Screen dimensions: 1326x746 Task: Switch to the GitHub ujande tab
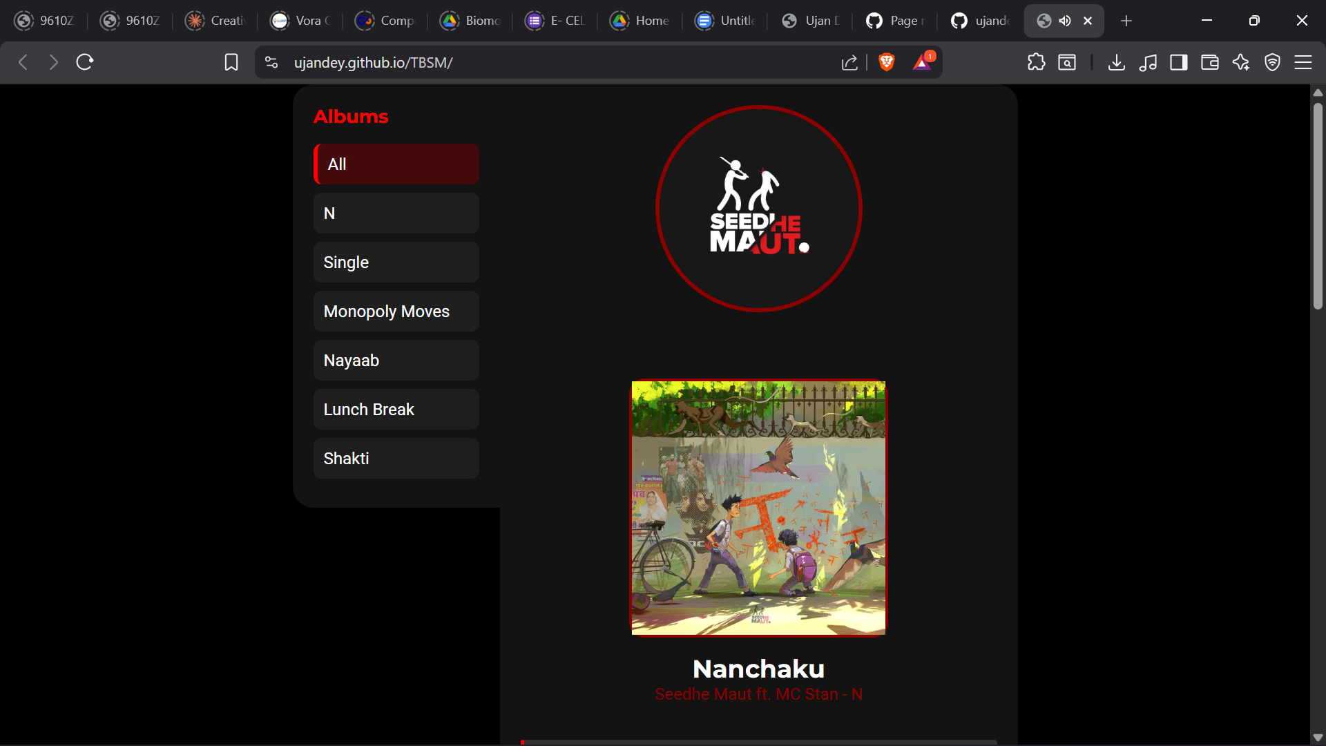coord(980,21)
